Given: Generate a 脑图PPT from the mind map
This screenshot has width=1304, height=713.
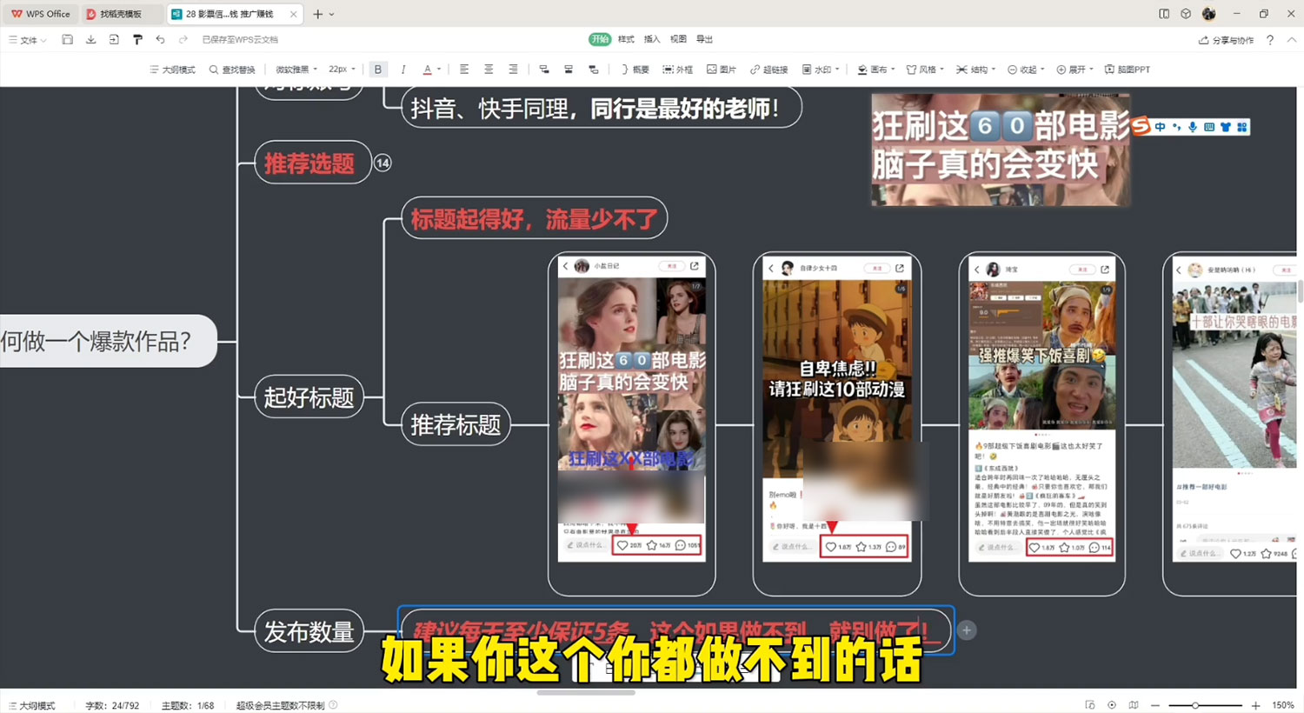Looking at the screenshot, I should point(1128,69).
